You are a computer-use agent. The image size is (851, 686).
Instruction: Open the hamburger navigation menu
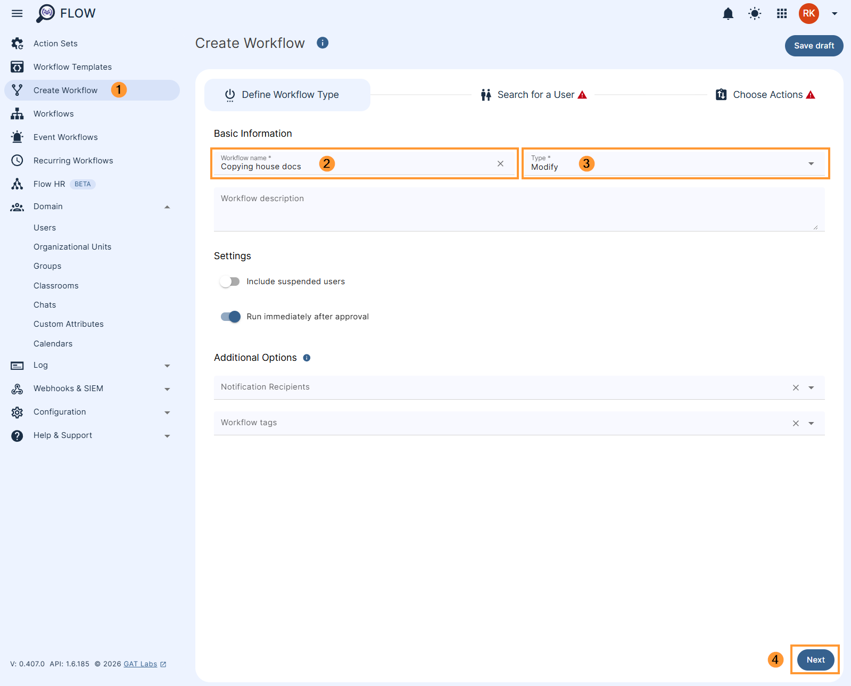17,13
